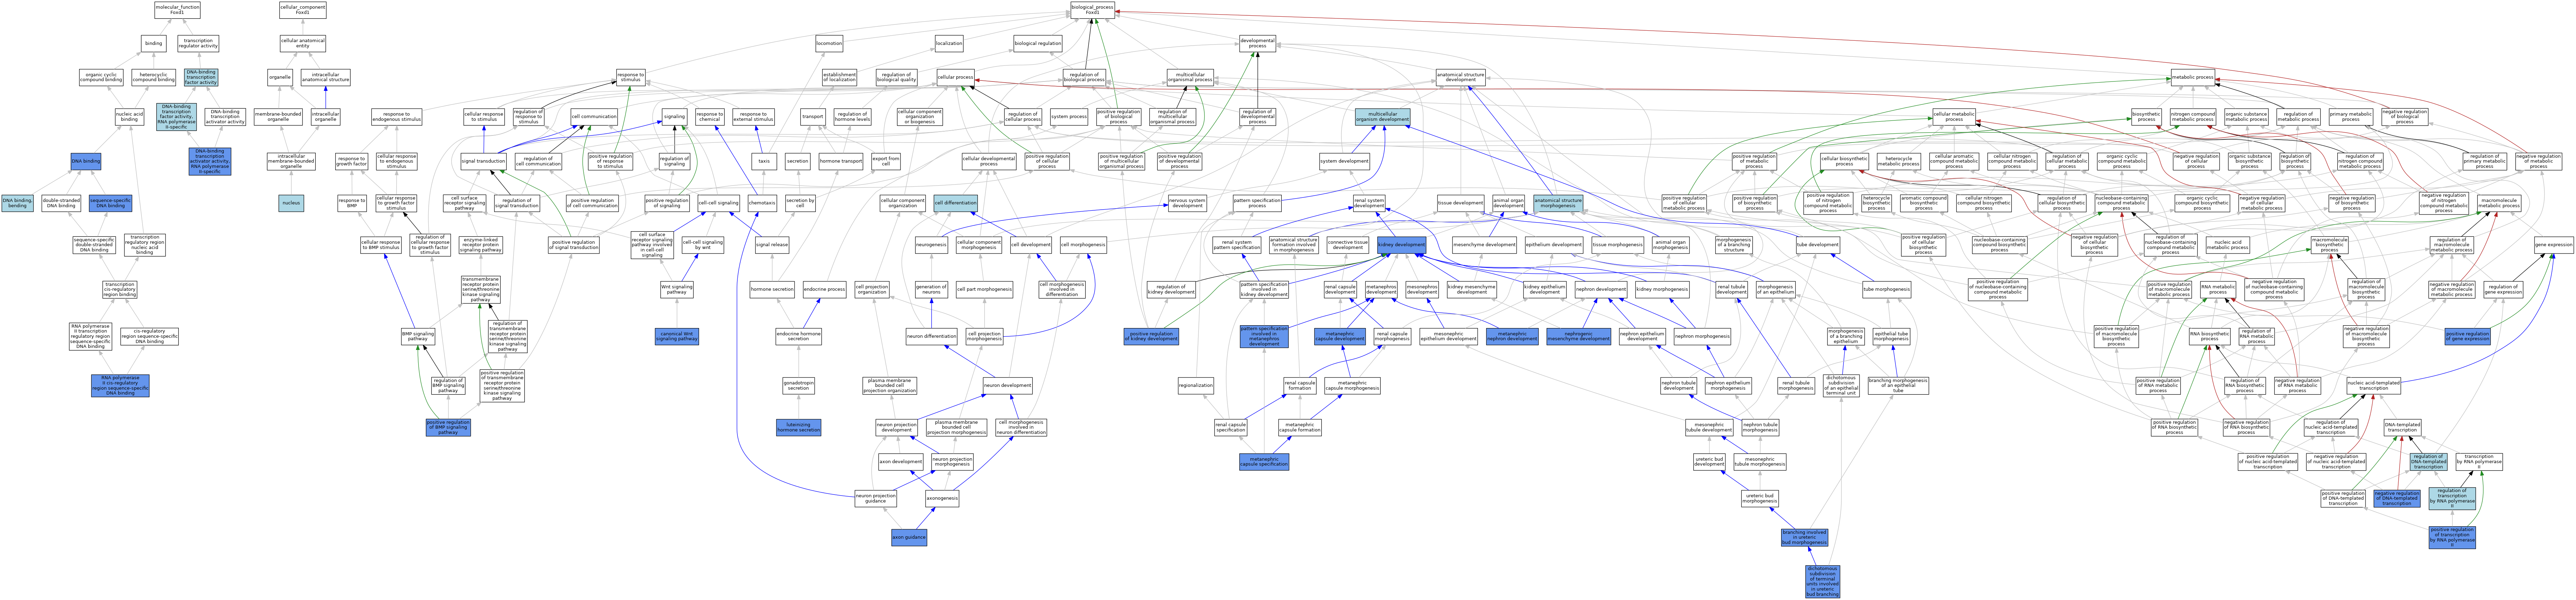2576x600 pixels.
Task: Click the 'sequence-specific DNA binding' blue node
Action: pyautogui.click(x=110, y=203)
